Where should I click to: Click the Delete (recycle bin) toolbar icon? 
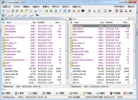(31, 11)
